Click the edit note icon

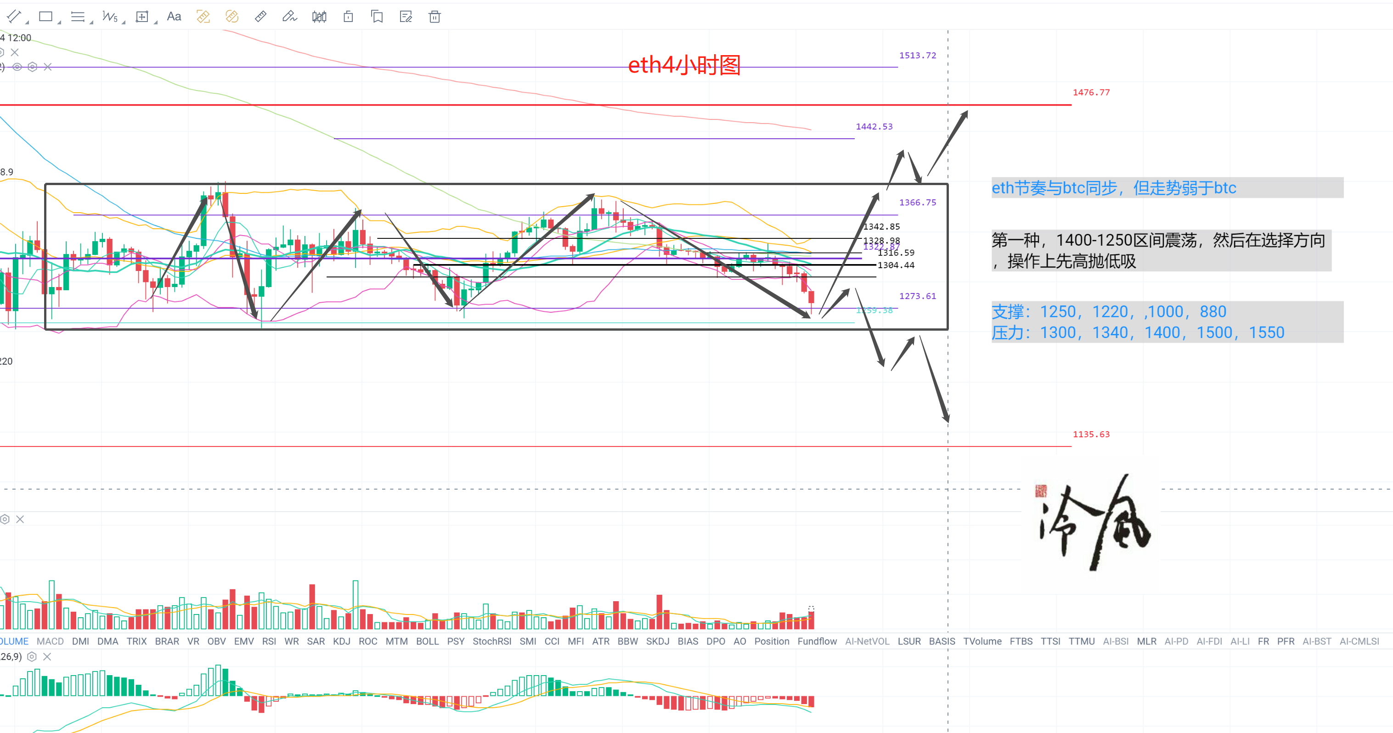click(406, 17)
